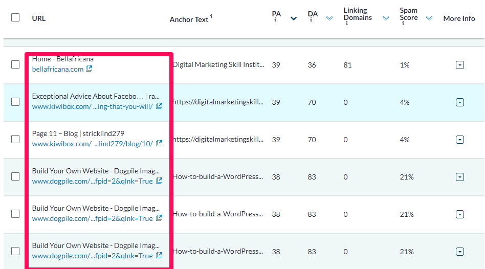Open bellafricana.com external link icon
The width and height of the screenshot is (485, 269).
(x=89, y=69)
